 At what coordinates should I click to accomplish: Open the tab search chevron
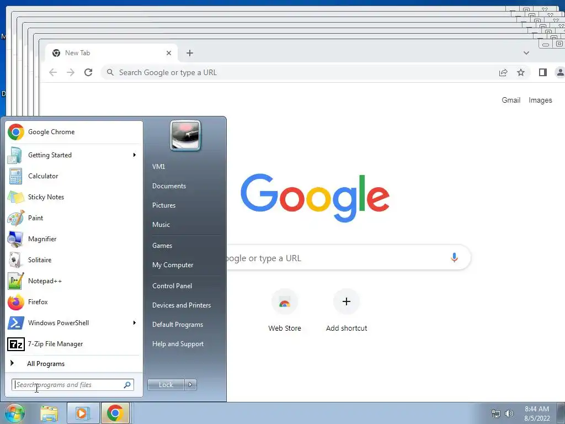(526, 53)
